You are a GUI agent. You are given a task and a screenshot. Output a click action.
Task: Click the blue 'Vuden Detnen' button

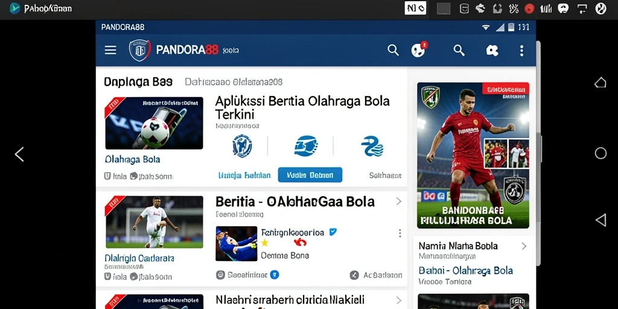(x=310, y=175)
